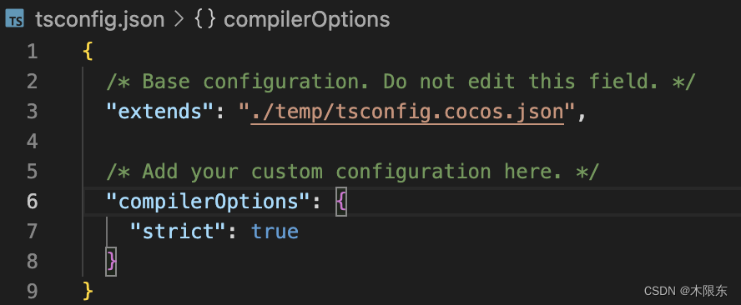The height and width of the screenshot is (305, 741).
Task: Click the true value of strict
Action: tap(275, 232)
